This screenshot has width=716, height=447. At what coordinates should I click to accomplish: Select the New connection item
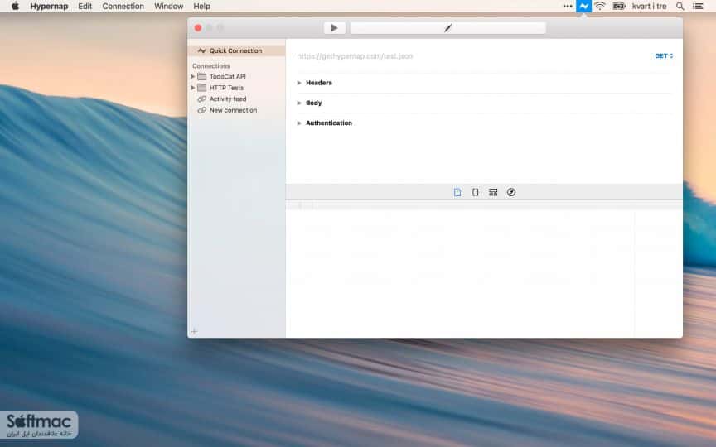click(x=233, y=110)
